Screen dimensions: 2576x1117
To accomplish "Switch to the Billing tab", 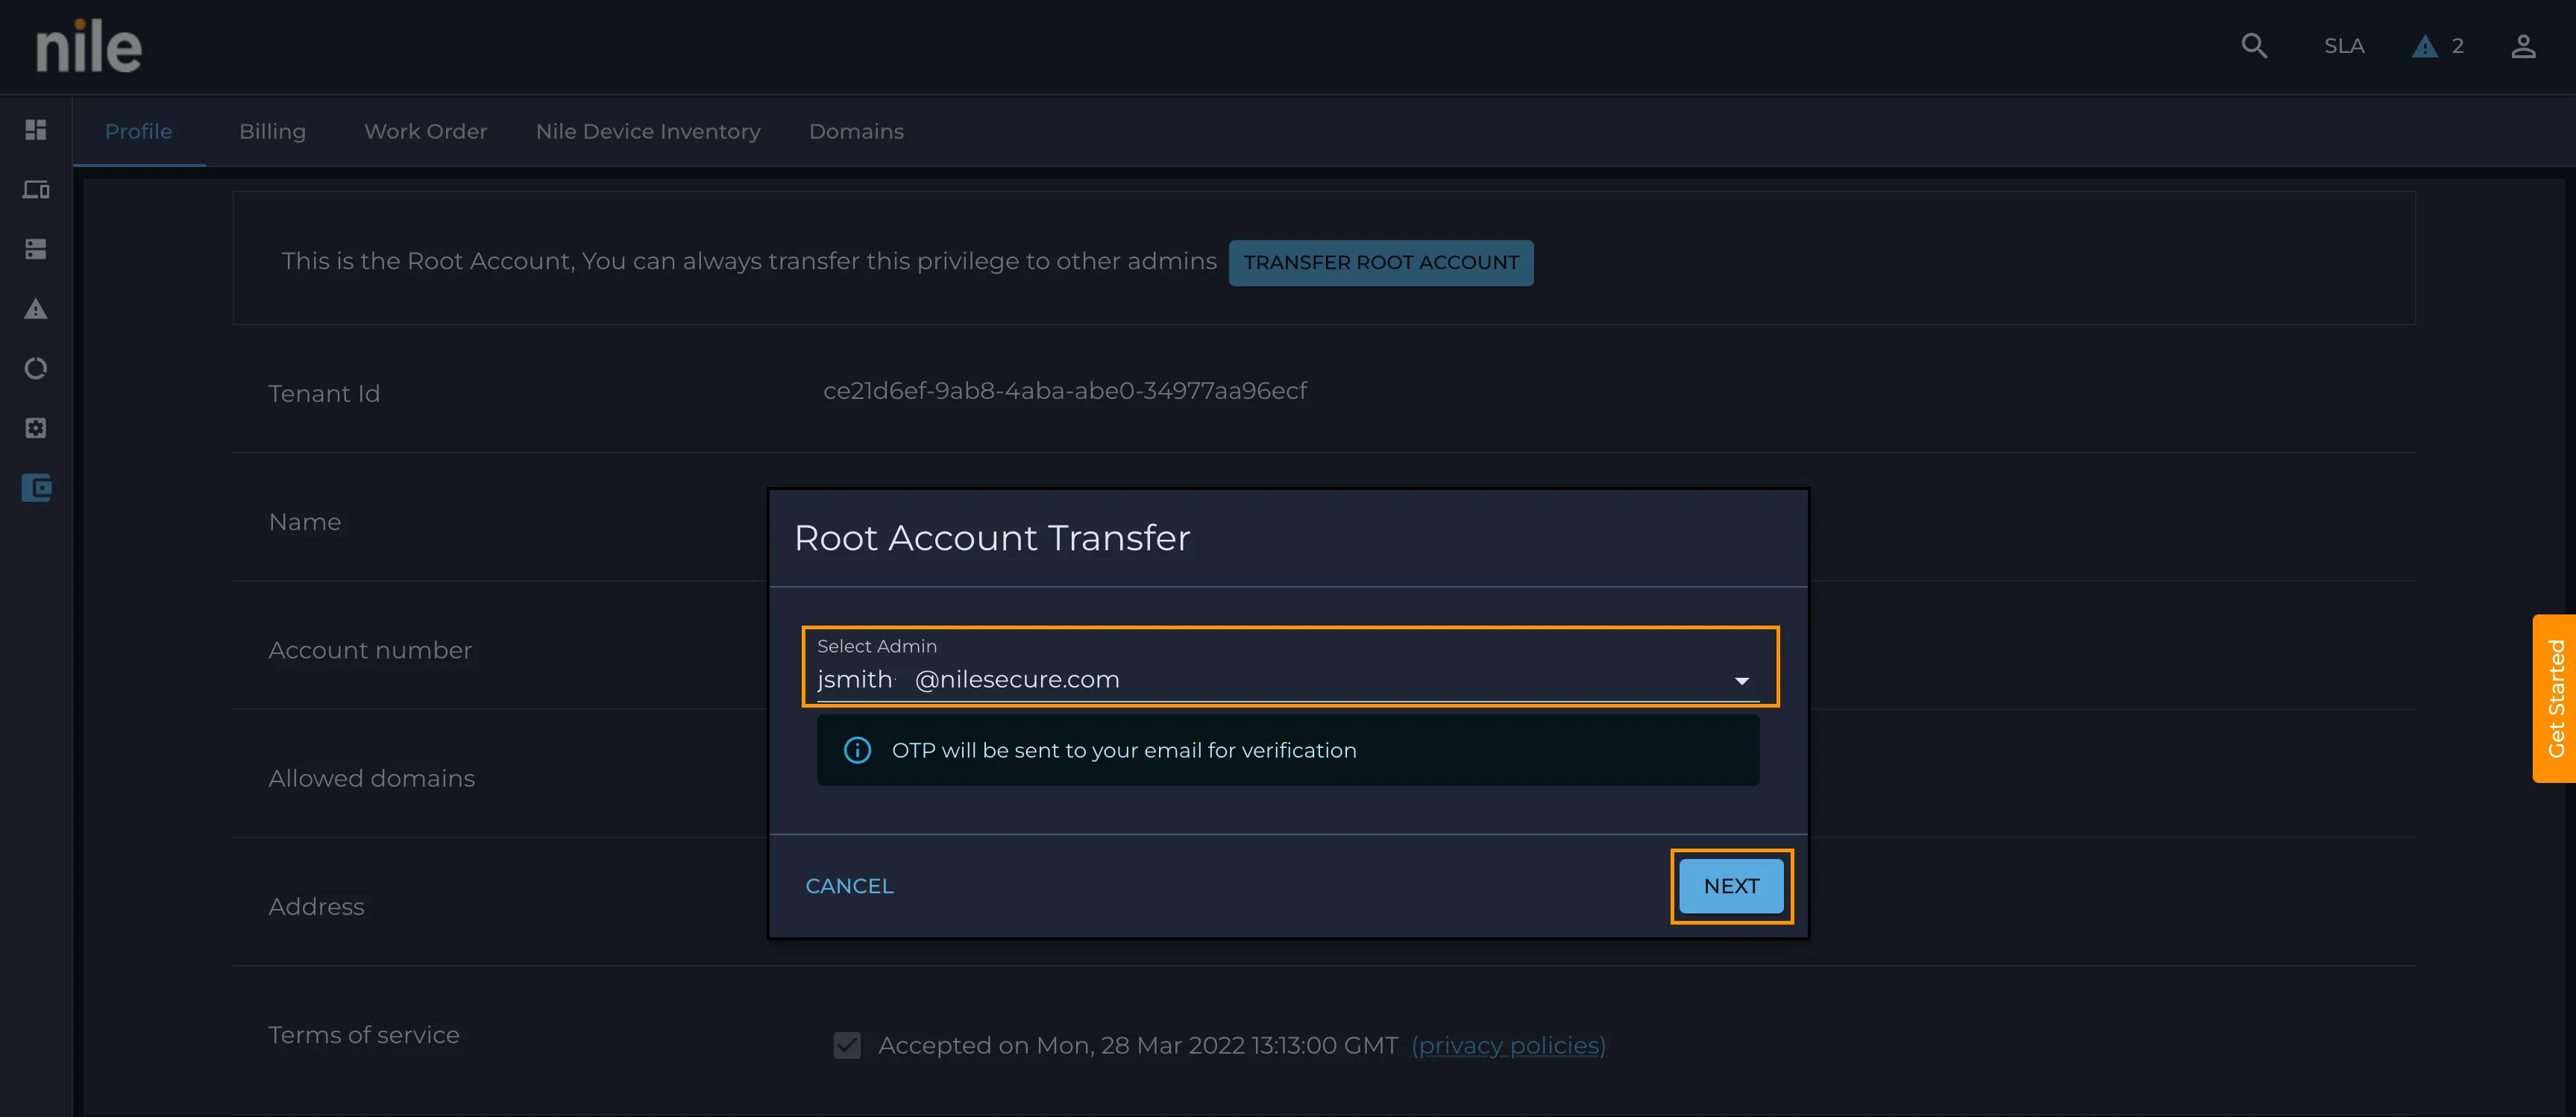I will coord(273,132).
